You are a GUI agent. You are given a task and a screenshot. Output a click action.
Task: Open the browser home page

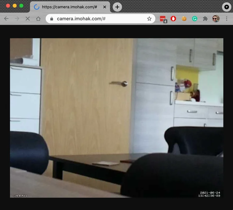click(x=38, y=19)
